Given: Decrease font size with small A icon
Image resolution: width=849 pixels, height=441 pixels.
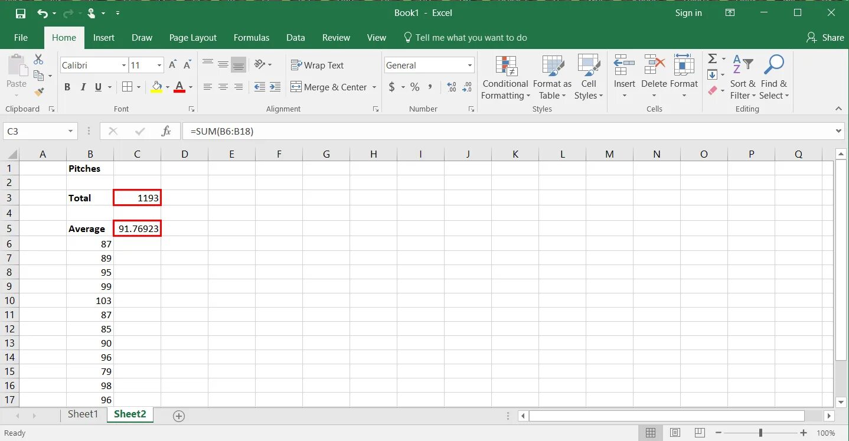Looking at the screenshot, I should pyautogui.click(x=187, y=65).
